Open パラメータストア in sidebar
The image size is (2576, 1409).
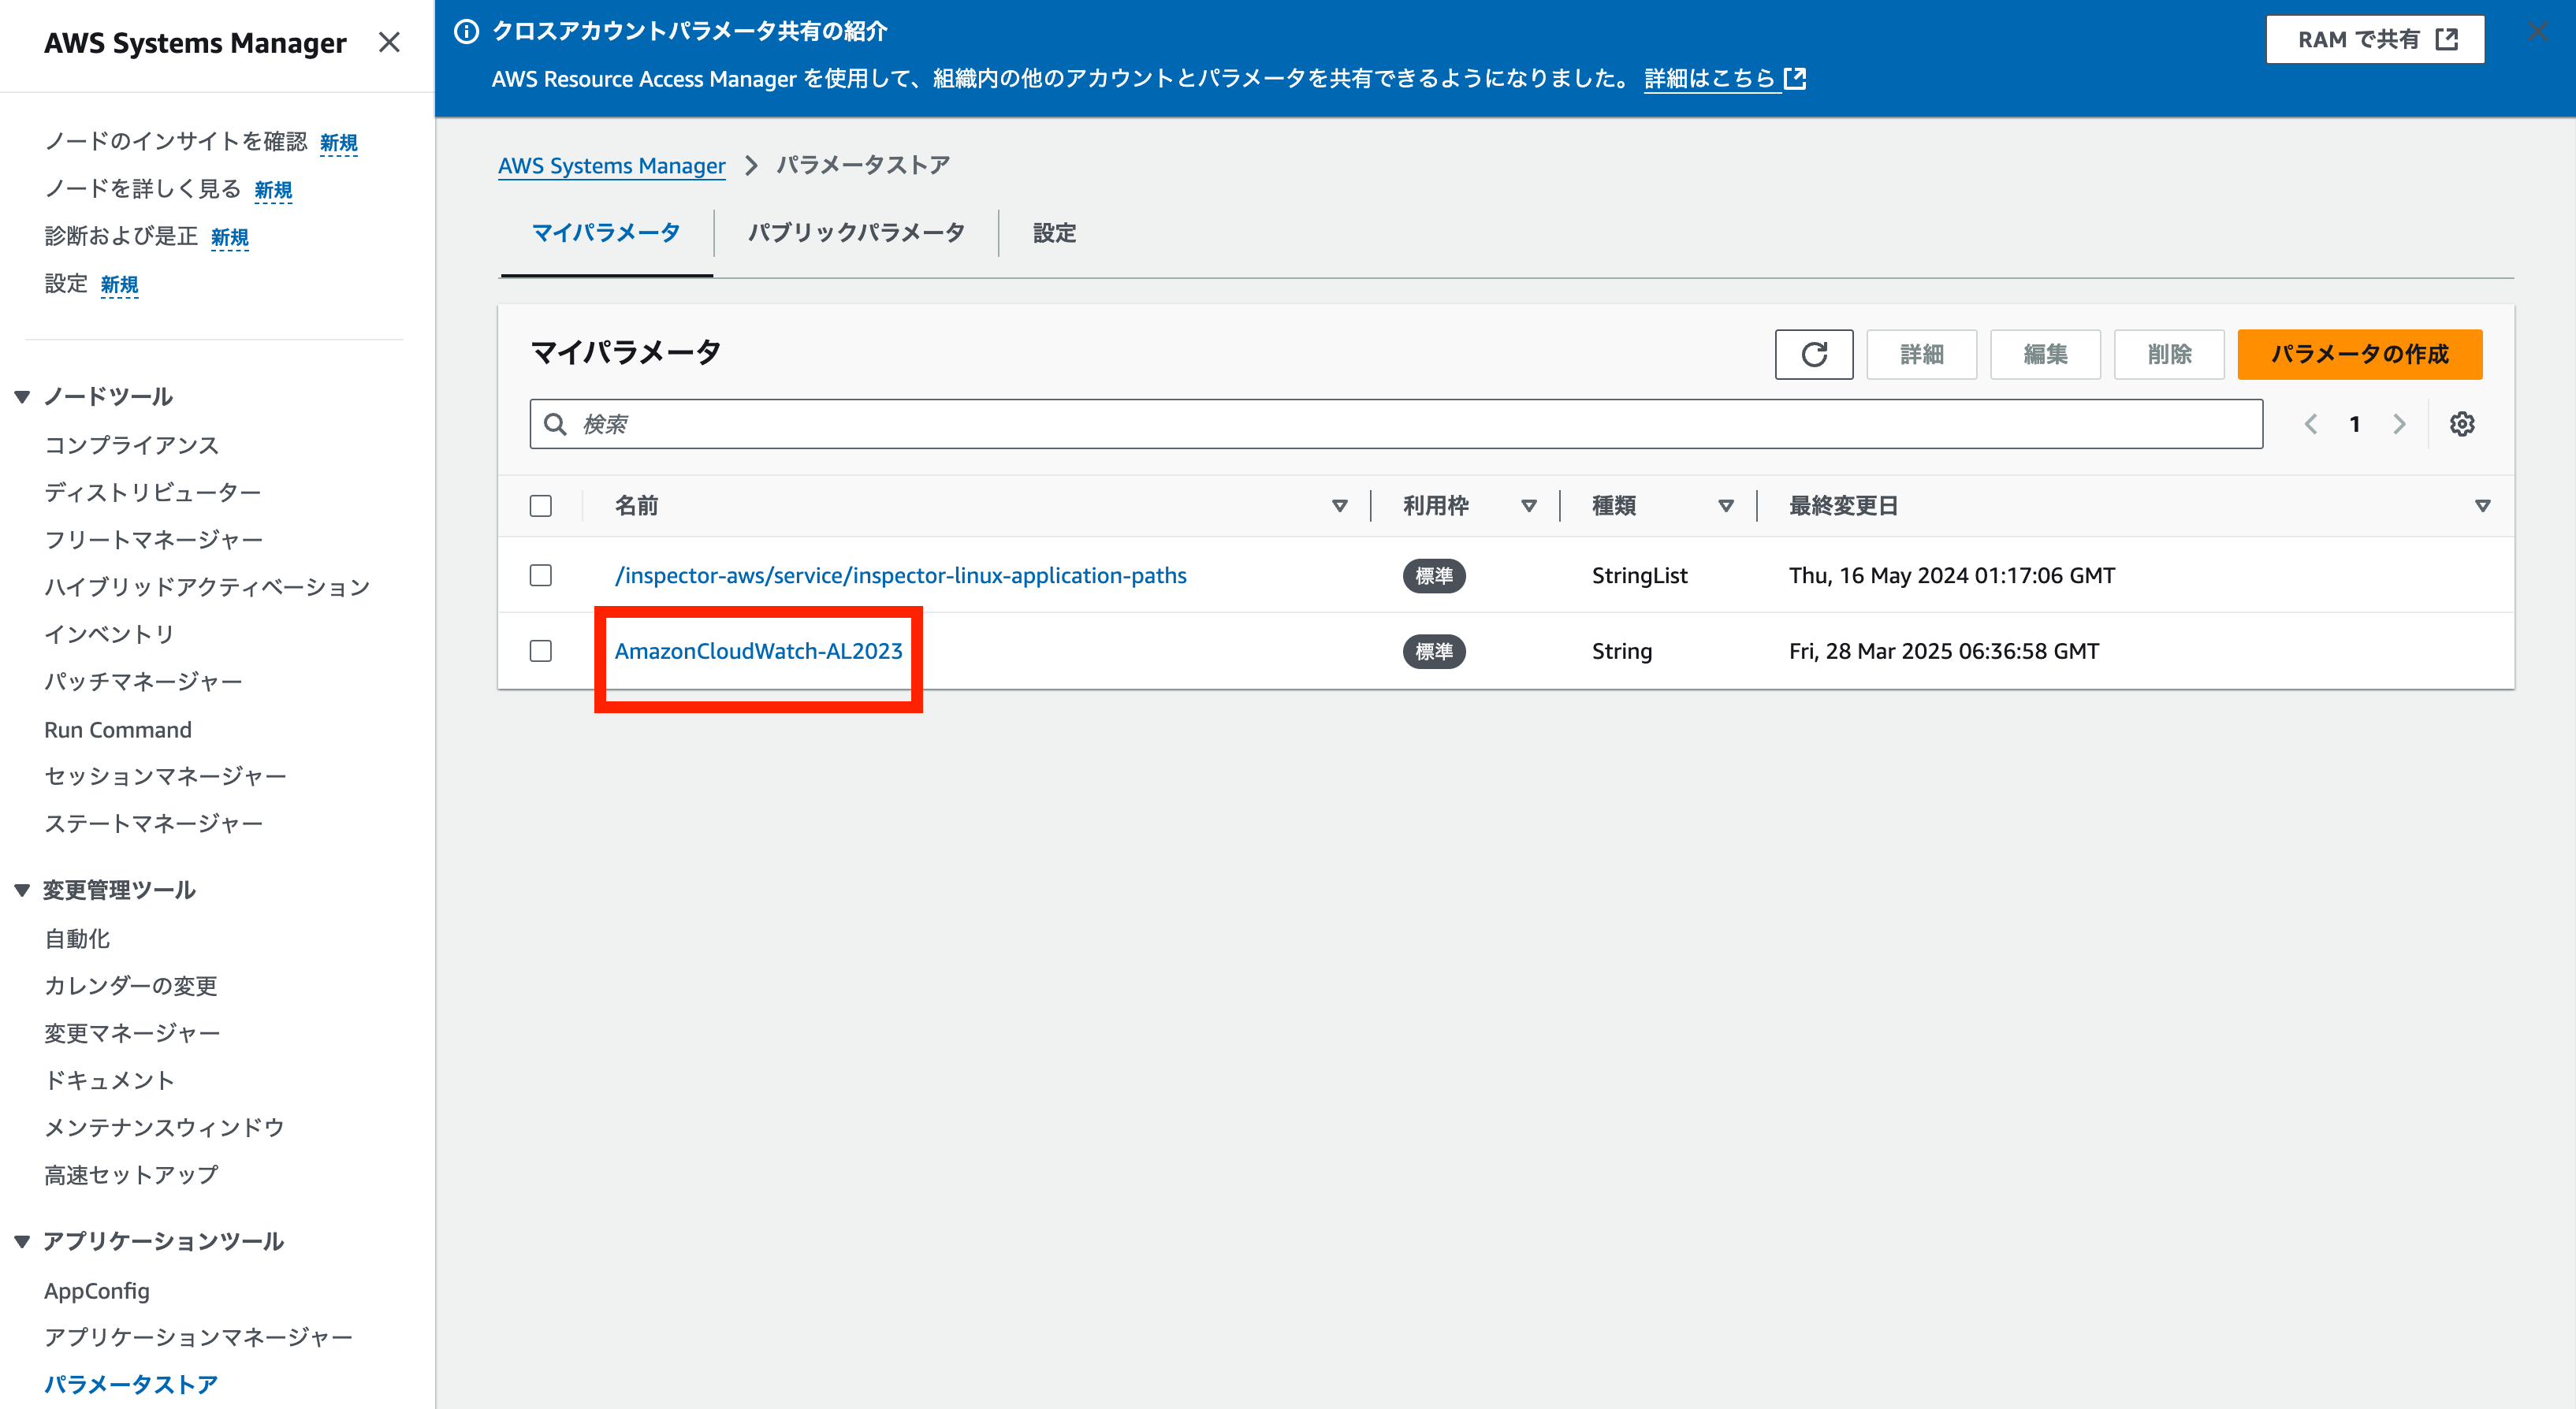(x=131, y=1384)
